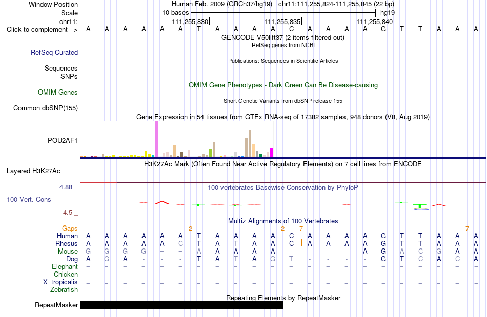The height and width of the screenshot is (317, 487).
Task: Click 'Multiz Alignments of 100 Vertebrates' title
Action: (283, 221)
